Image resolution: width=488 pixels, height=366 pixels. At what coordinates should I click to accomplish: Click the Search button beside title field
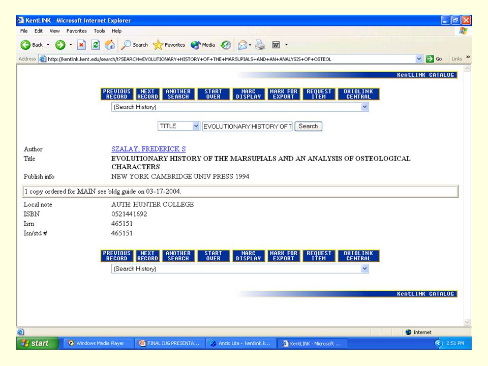[x=308, y=126]
